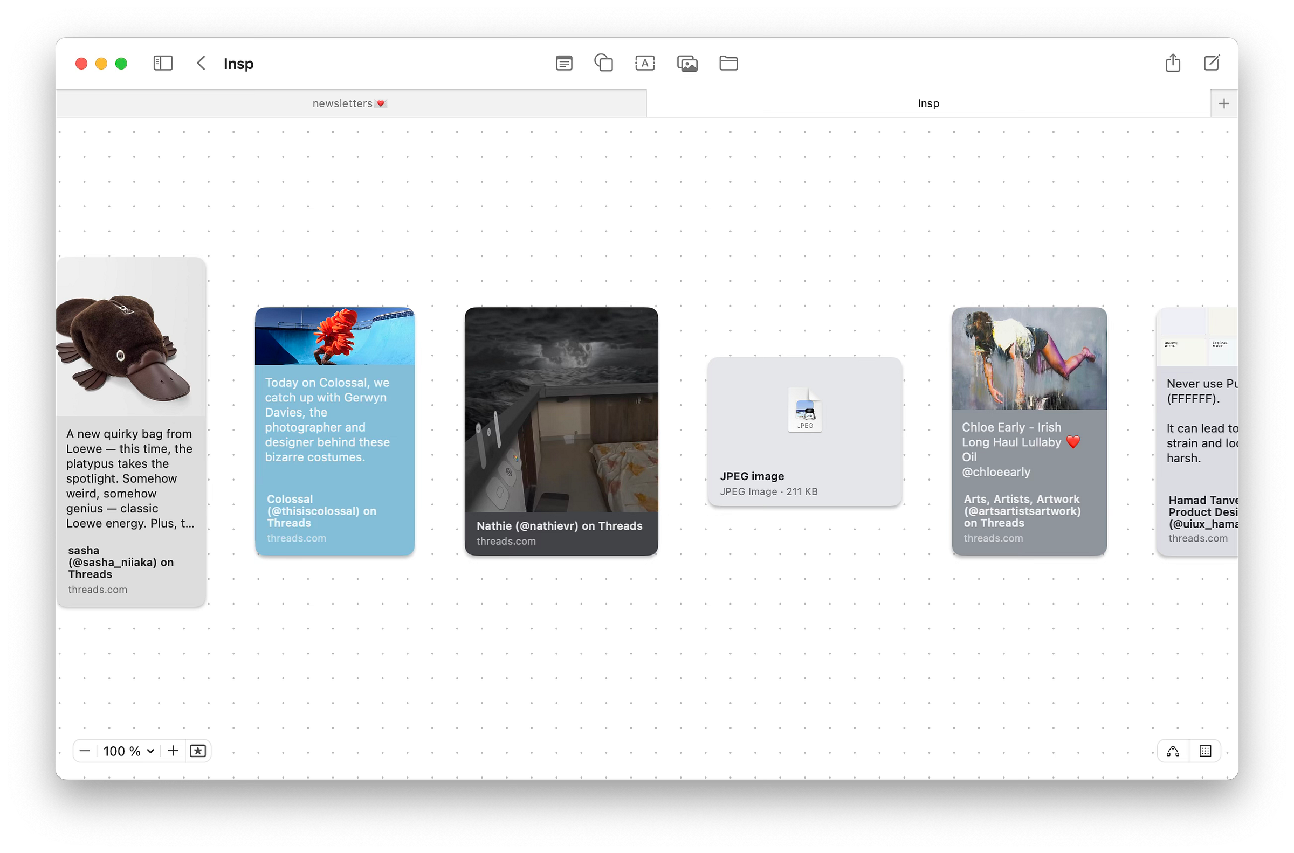Create new item with compose icon

1212,63
